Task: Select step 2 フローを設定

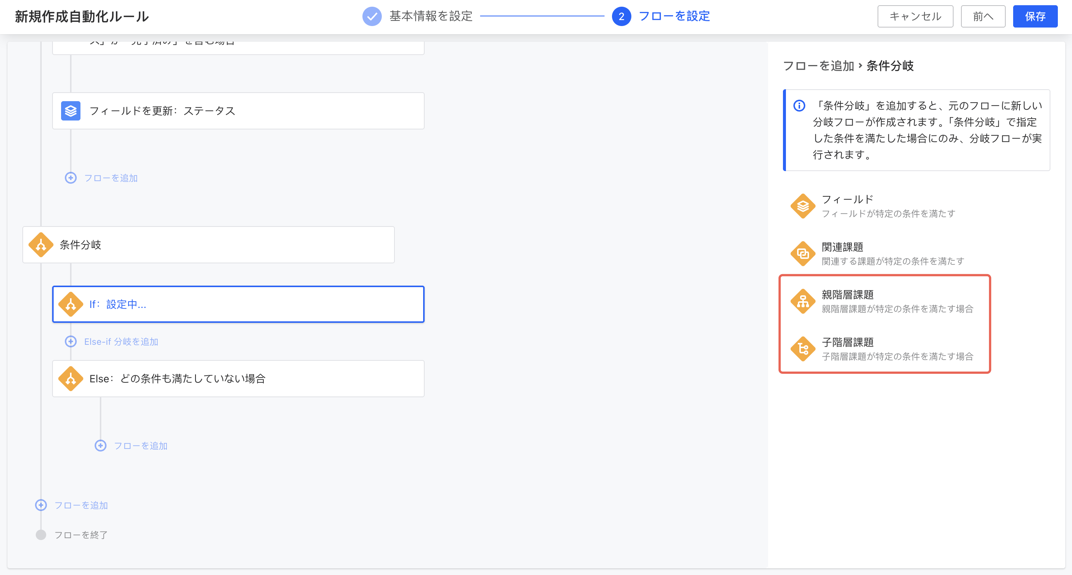Action: pos(621,16)
